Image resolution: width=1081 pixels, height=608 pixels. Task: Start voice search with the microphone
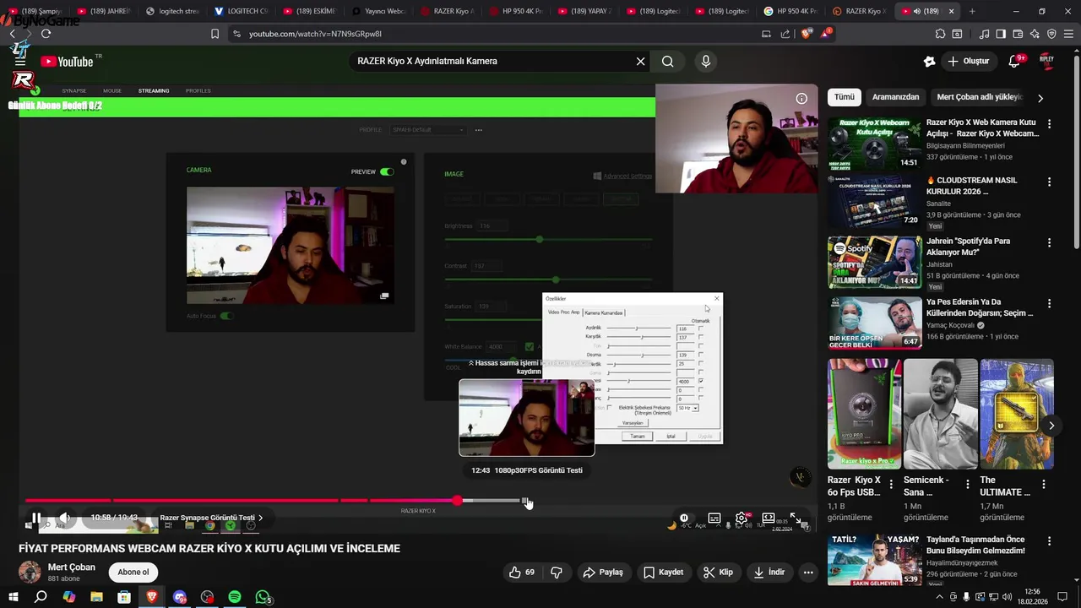(706, 61)
